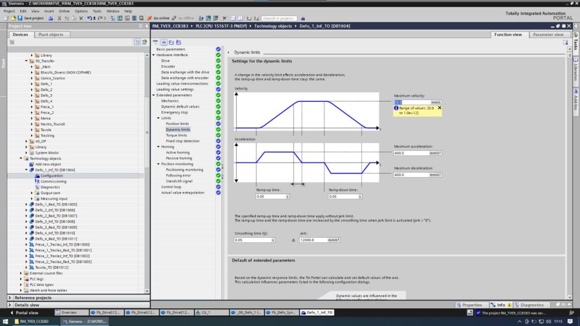Click the project tree vertical scrollbar
580x326 pixels.
(x=147, y=132)
